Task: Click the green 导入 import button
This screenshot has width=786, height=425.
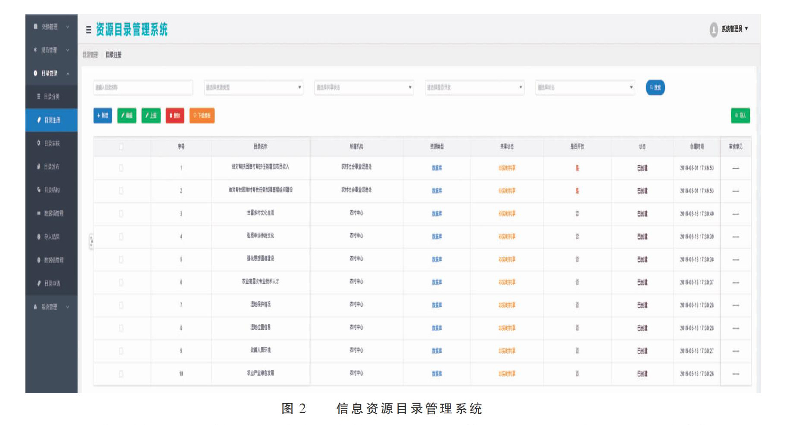Action: pos(740,115)
